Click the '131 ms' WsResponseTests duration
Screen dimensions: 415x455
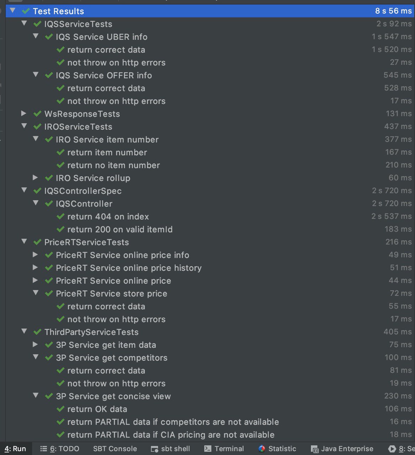pos(399,113)
